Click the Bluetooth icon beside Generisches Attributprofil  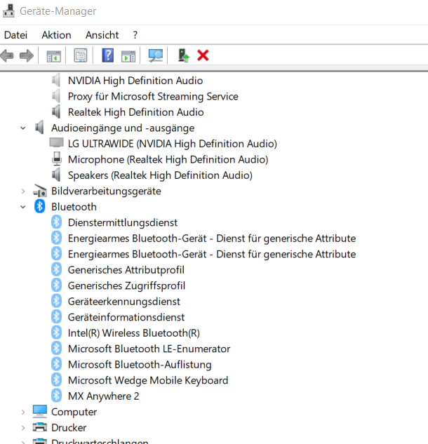[56, 269]
